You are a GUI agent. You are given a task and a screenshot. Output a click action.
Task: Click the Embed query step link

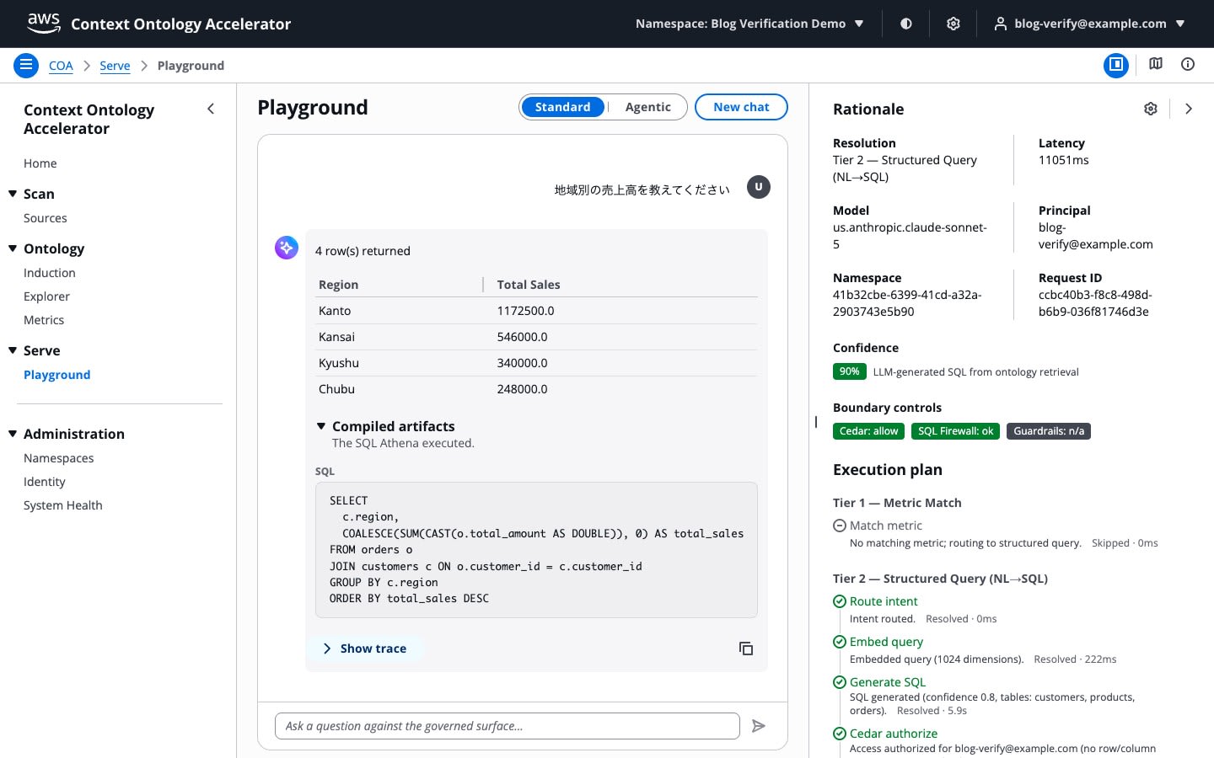[886, 642]
